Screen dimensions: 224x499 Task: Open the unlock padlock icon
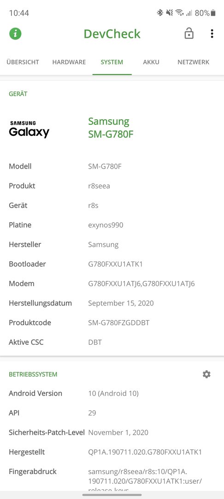coord(189,33)
